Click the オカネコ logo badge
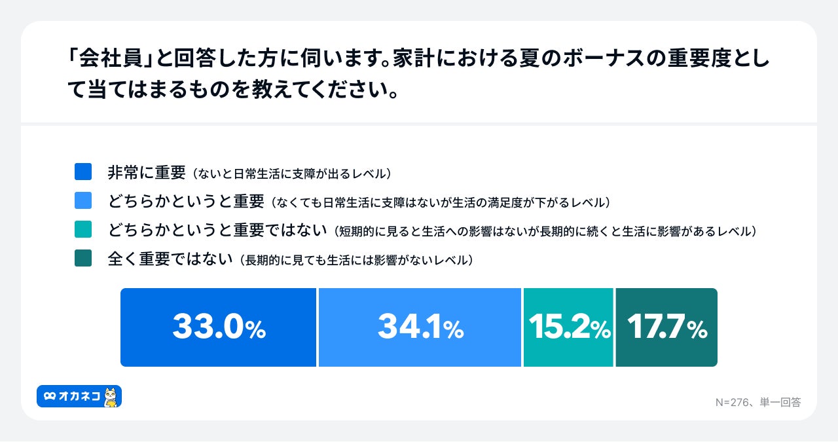The height and width of the screenshot is (442, 838). coord(79,396)
